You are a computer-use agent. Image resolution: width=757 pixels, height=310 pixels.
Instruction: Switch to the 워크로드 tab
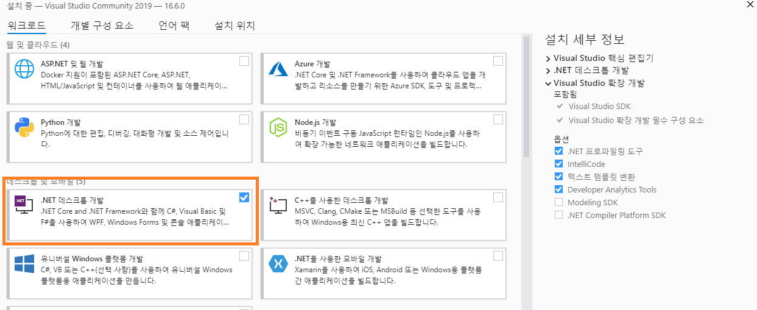pyautogui.click(x=27, y=26)
